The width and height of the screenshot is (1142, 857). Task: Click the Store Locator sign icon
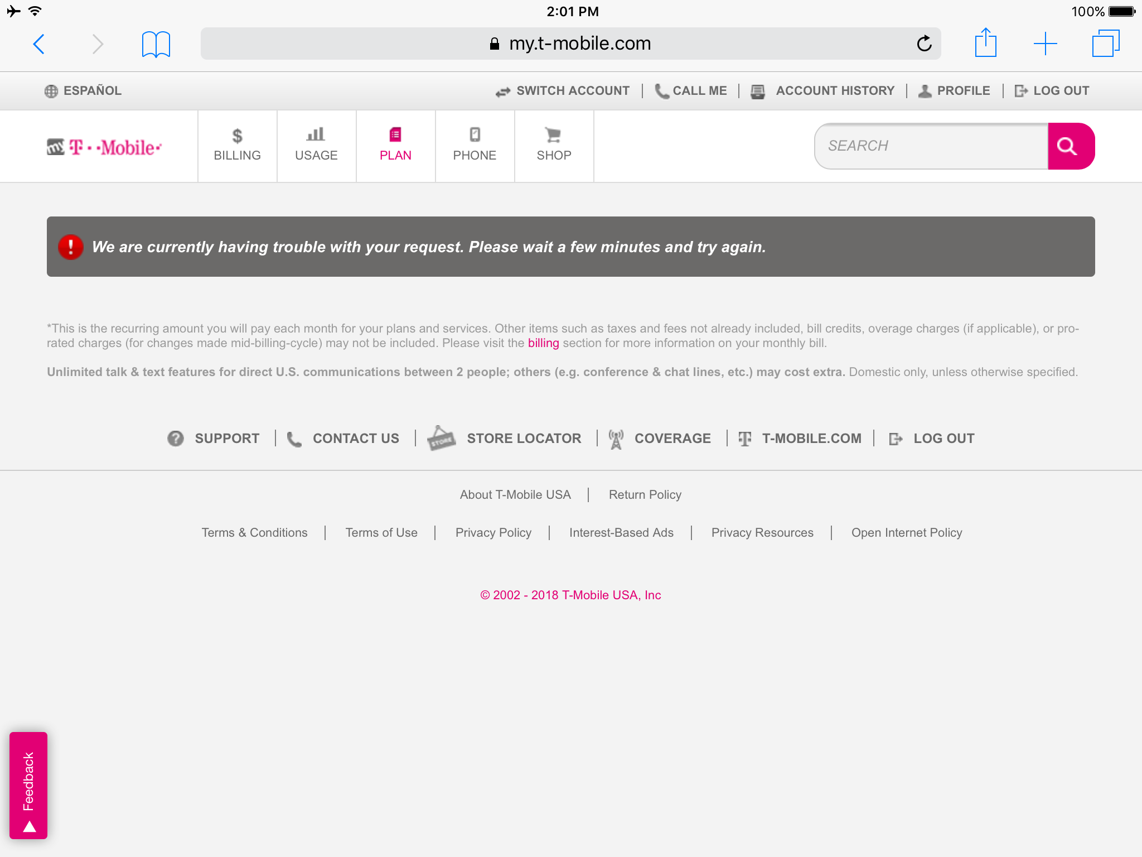point(441,438)
